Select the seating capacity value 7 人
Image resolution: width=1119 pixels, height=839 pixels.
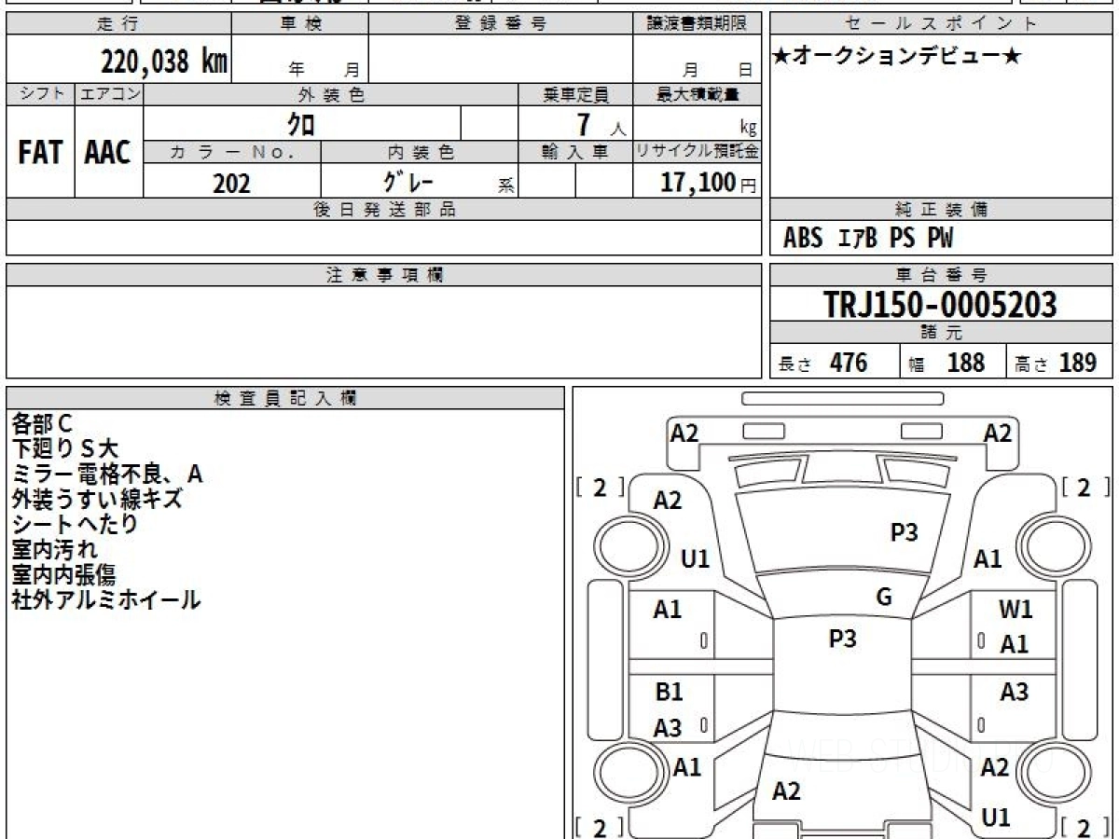click(601, 126)
